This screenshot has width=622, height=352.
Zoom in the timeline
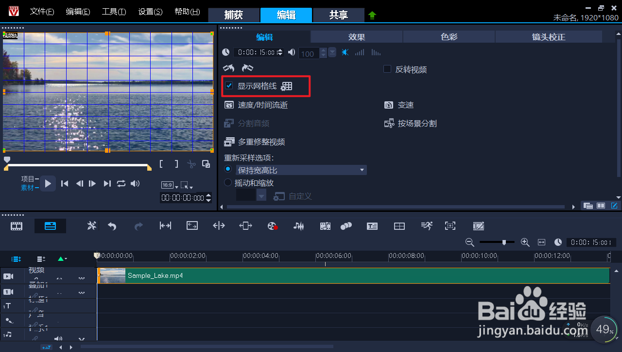click(525, 242)
